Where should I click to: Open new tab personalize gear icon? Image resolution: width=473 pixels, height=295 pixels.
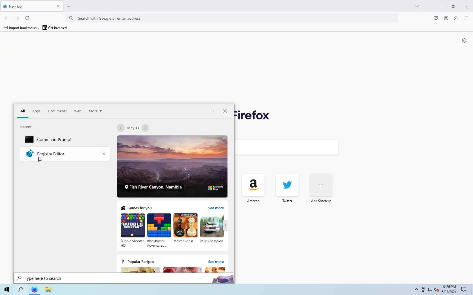[464, 40]
